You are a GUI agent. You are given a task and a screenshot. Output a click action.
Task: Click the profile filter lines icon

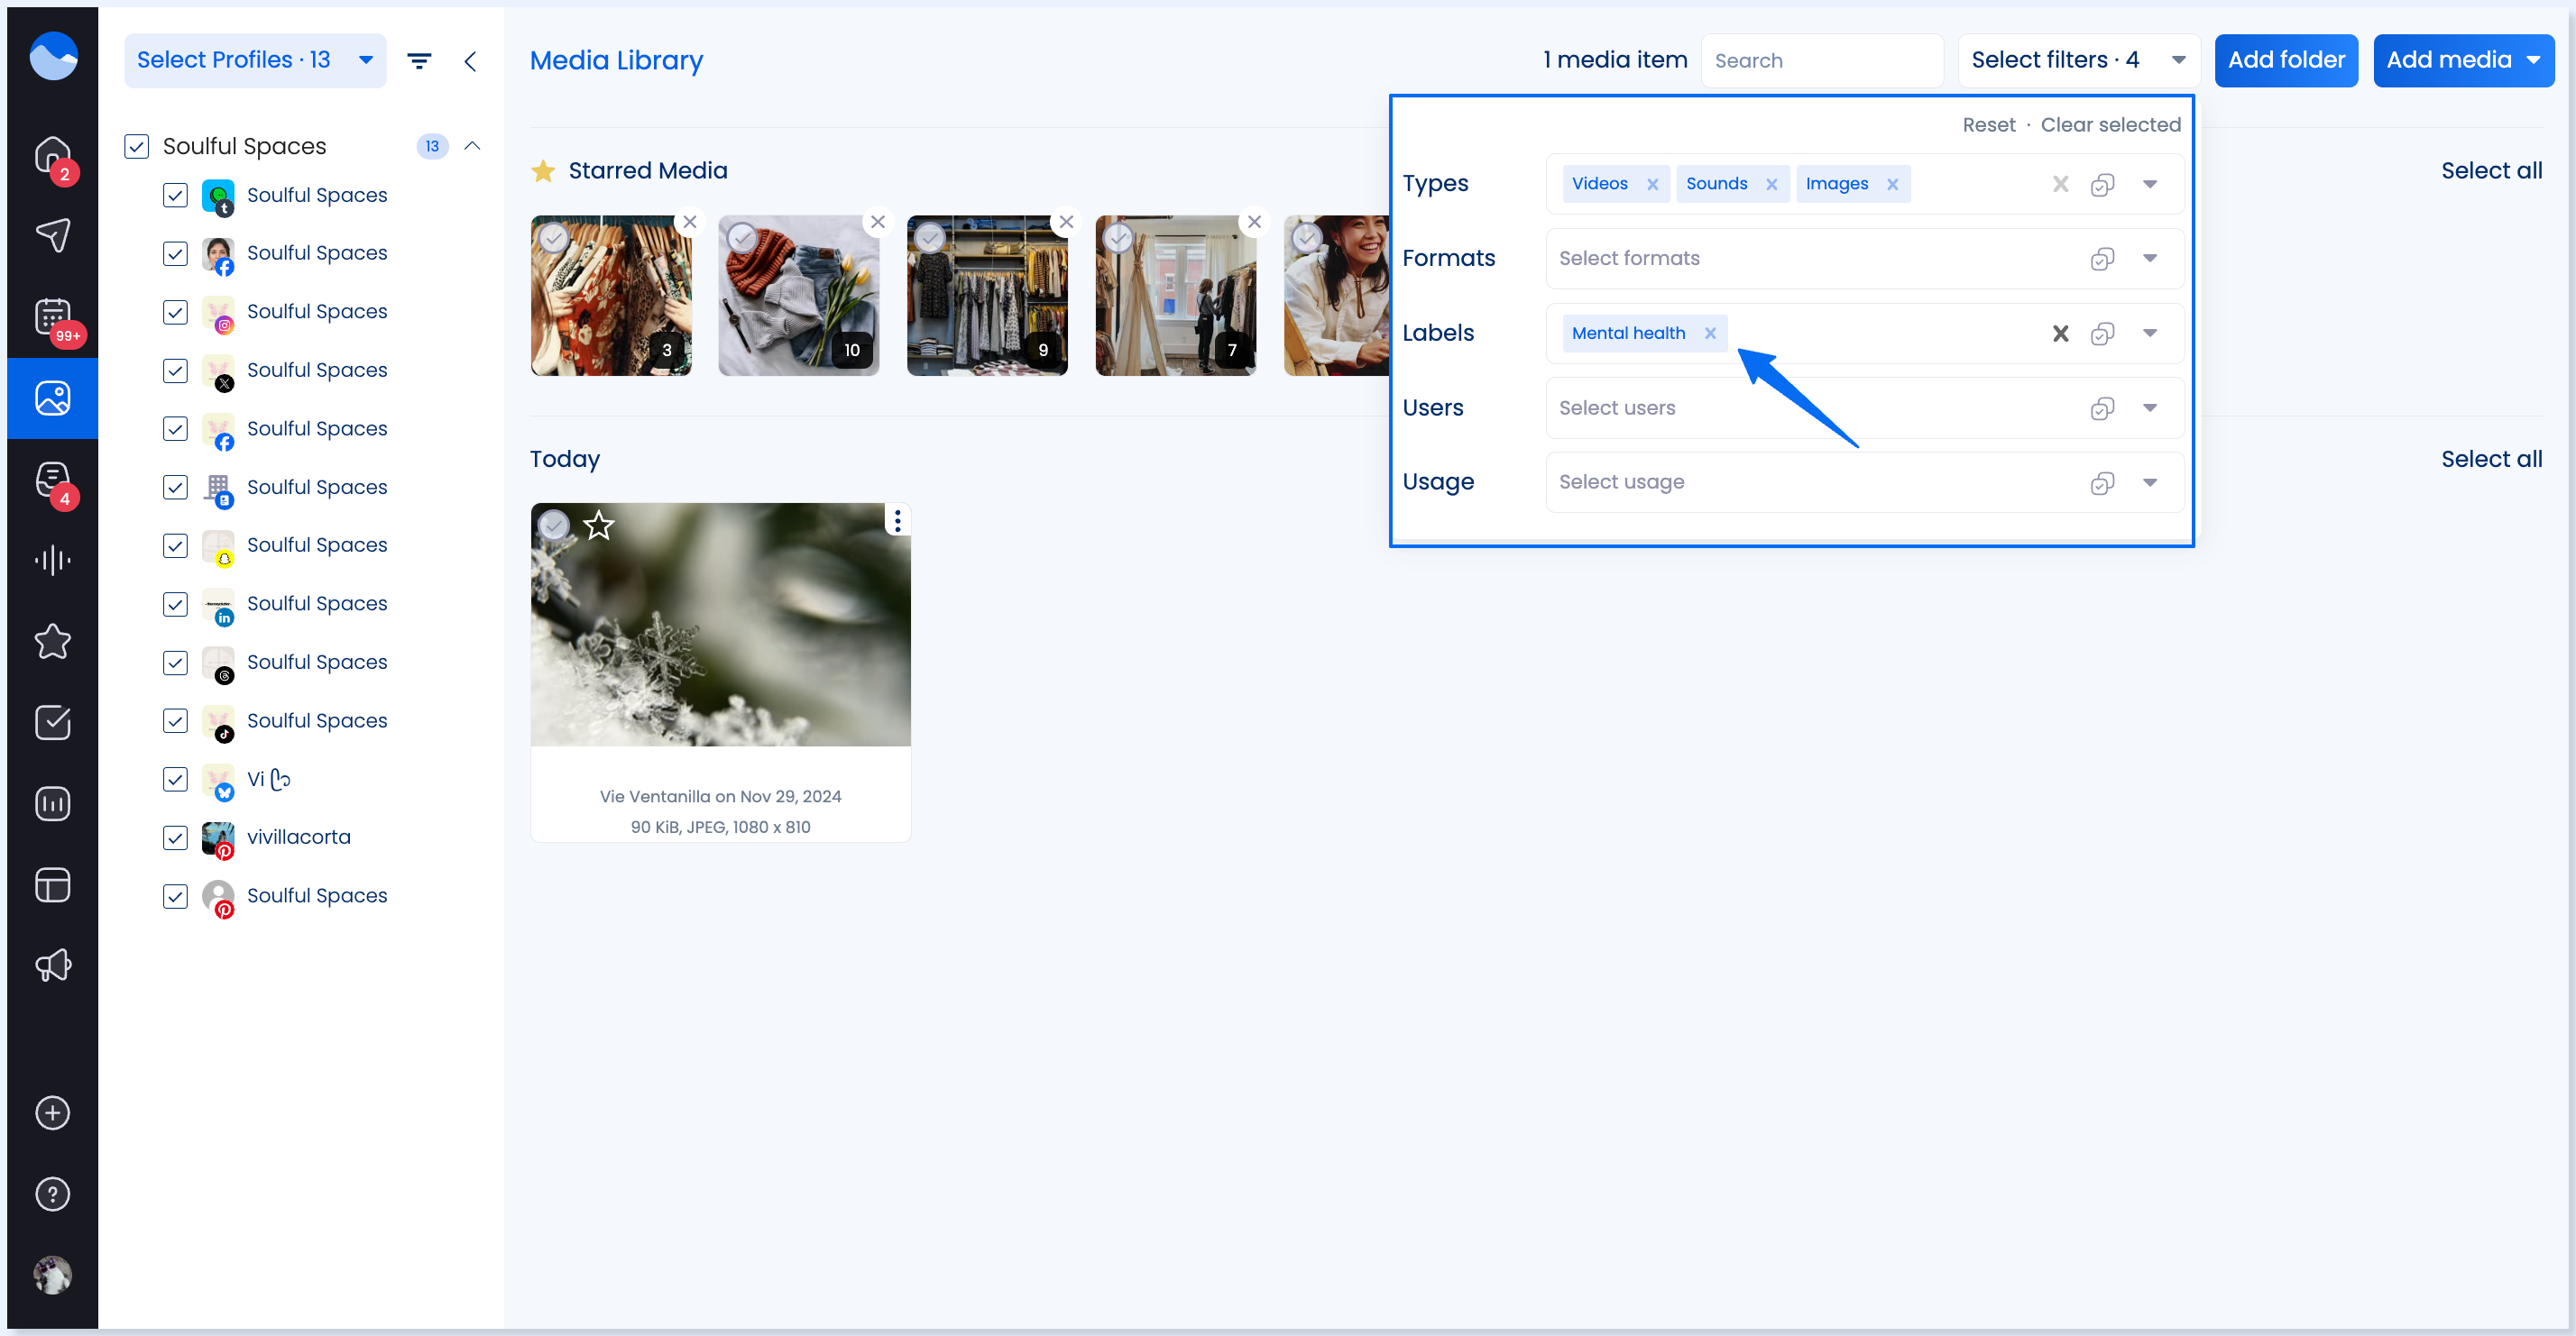click(419, 61)
